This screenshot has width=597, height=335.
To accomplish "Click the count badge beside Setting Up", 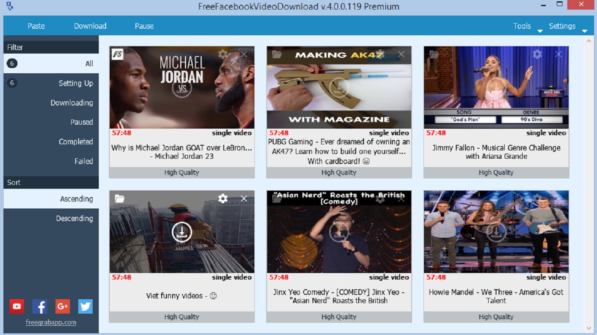I will (12, 83).
